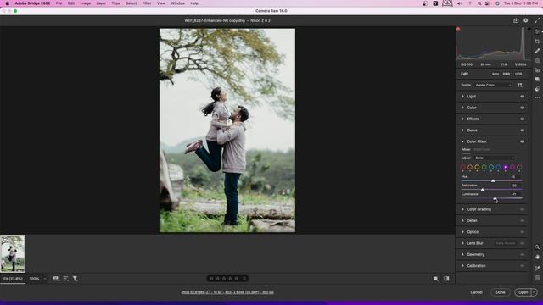Image resolution: width=543 pixels, height=305 pixels.
Task: Select the Zoom magnifier tool
Action: click(x=537, y=247)
